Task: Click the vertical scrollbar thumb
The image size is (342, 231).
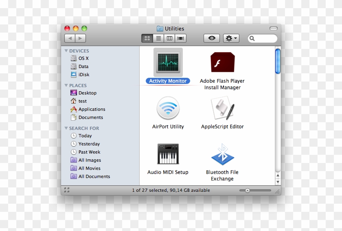Action: [x=278, y=62]
